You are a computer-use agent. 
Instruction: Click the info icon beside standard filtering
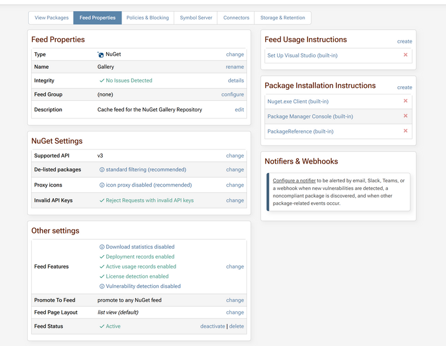[x=102, y=169]
